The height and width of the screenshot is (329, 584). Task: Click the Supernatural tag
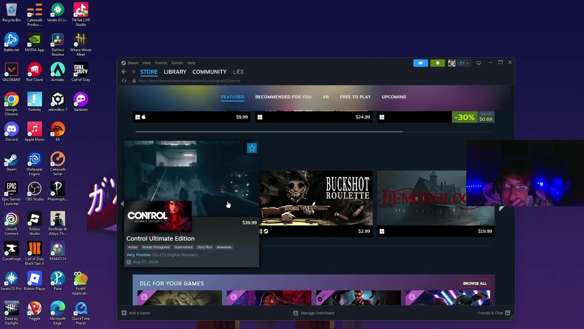click(183, 247)
